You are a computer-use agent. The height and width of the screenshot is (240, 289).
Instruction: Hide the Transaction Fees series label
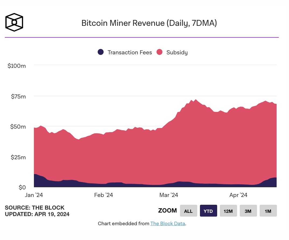tap(130, 52)
